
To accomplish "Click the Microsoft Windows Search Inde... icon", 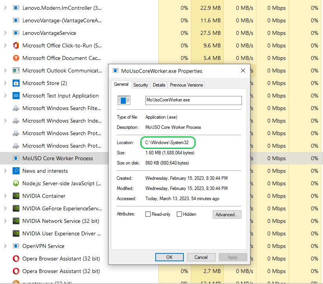I will pos(16,121).
